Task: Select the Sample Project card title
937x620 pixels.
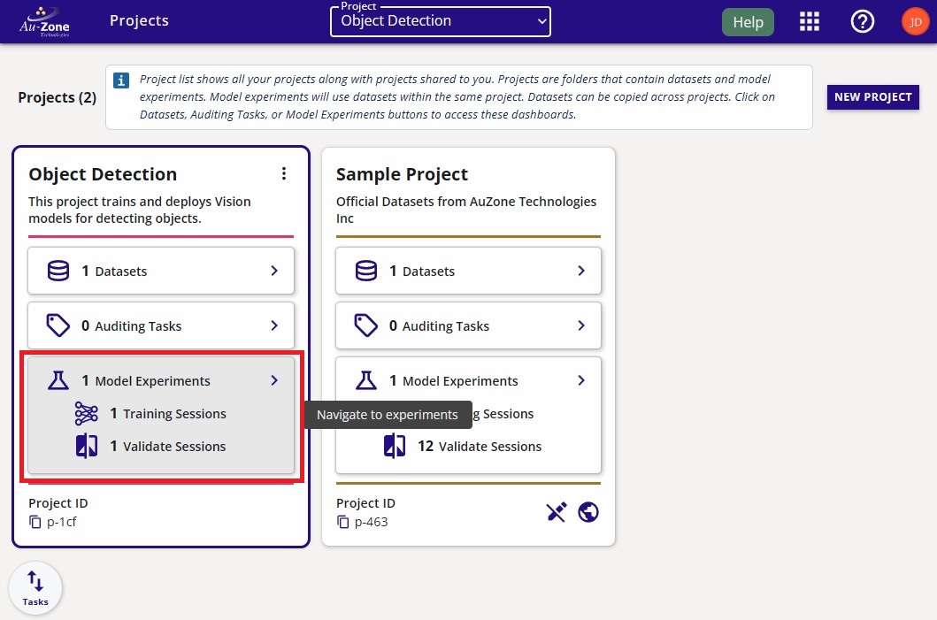Action: (x=402, y=174)
